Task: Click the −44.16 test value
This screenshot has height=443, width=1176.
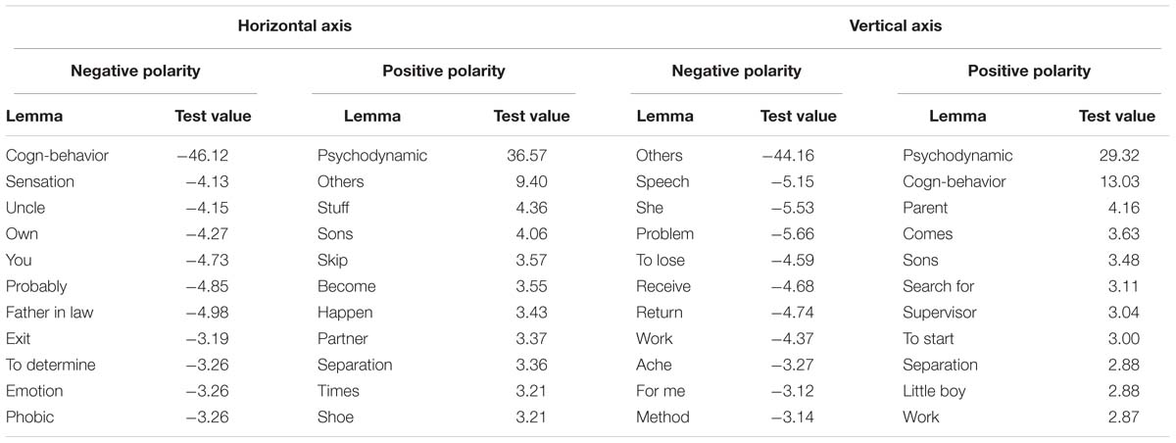Action: coord(788,156)
